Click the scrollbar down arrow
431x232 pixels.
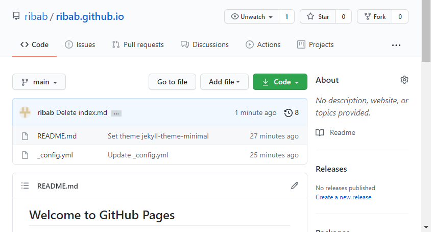pos(426,227)
